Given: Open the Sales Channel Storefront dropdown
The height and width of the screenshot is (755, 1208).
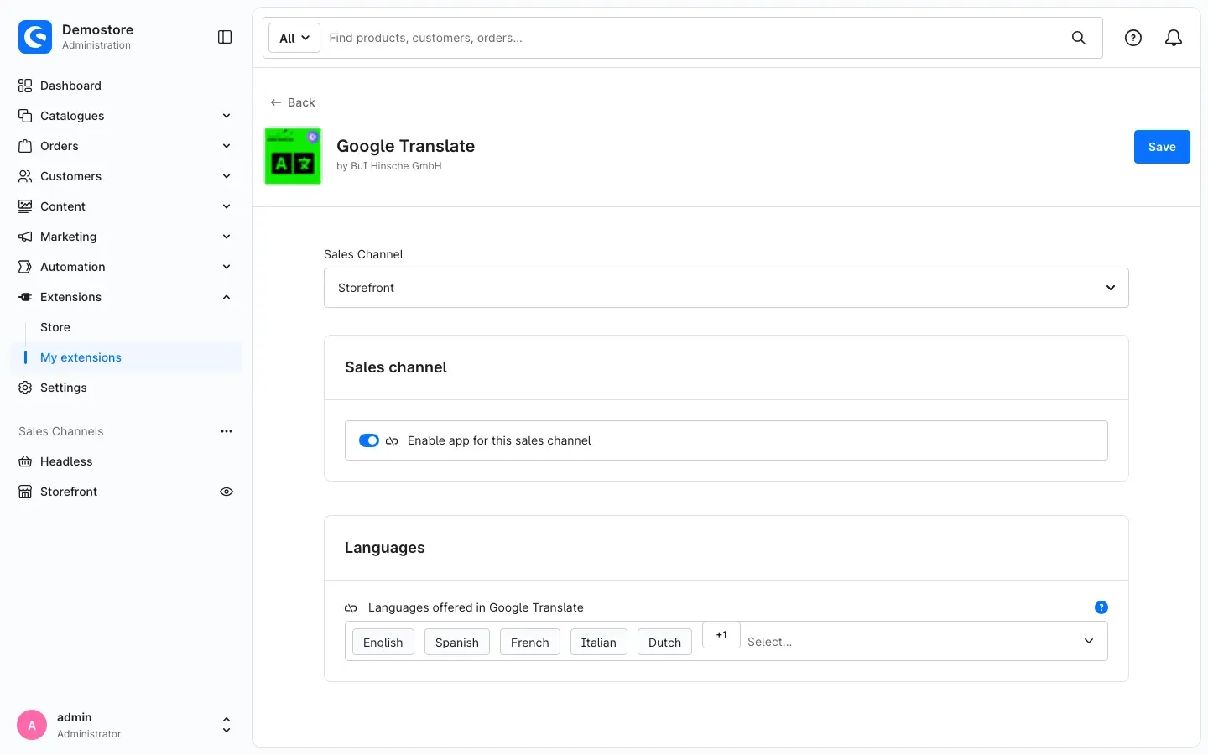Looking at the screenshot, I should click(726, 288).
